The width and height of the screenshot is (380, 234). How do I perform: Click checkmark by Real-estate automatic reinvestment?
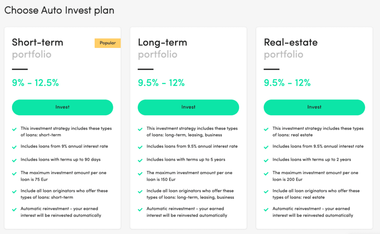point(266,209)
